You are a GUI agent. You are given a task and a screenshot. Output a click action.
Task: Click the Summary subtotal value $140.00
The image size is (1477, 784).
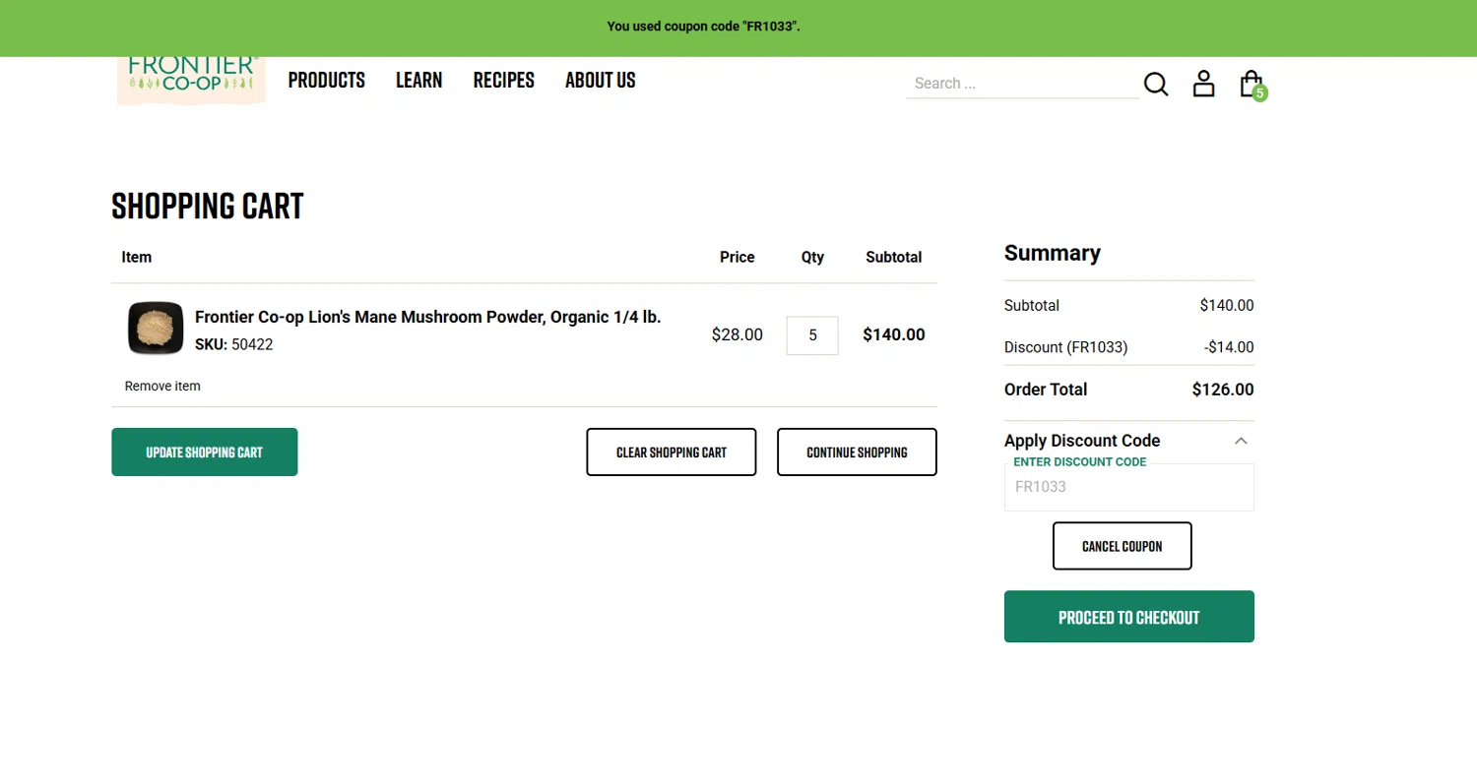tap(1227, 306)
